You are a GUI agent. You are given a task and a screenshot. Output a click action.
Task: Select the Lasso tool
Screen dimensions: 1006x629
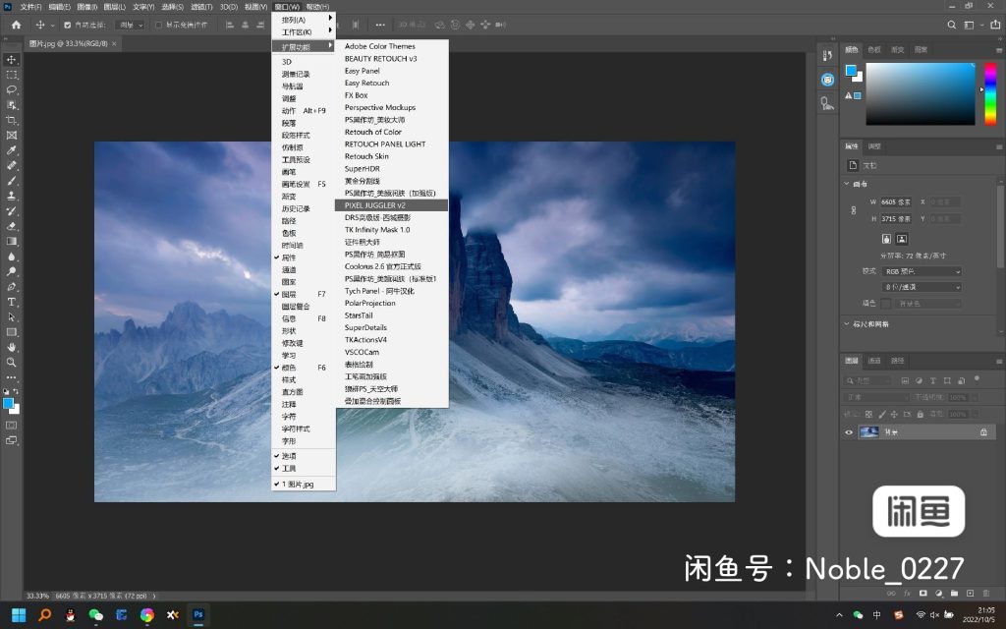pyautogui.click(x=12, y=89)
